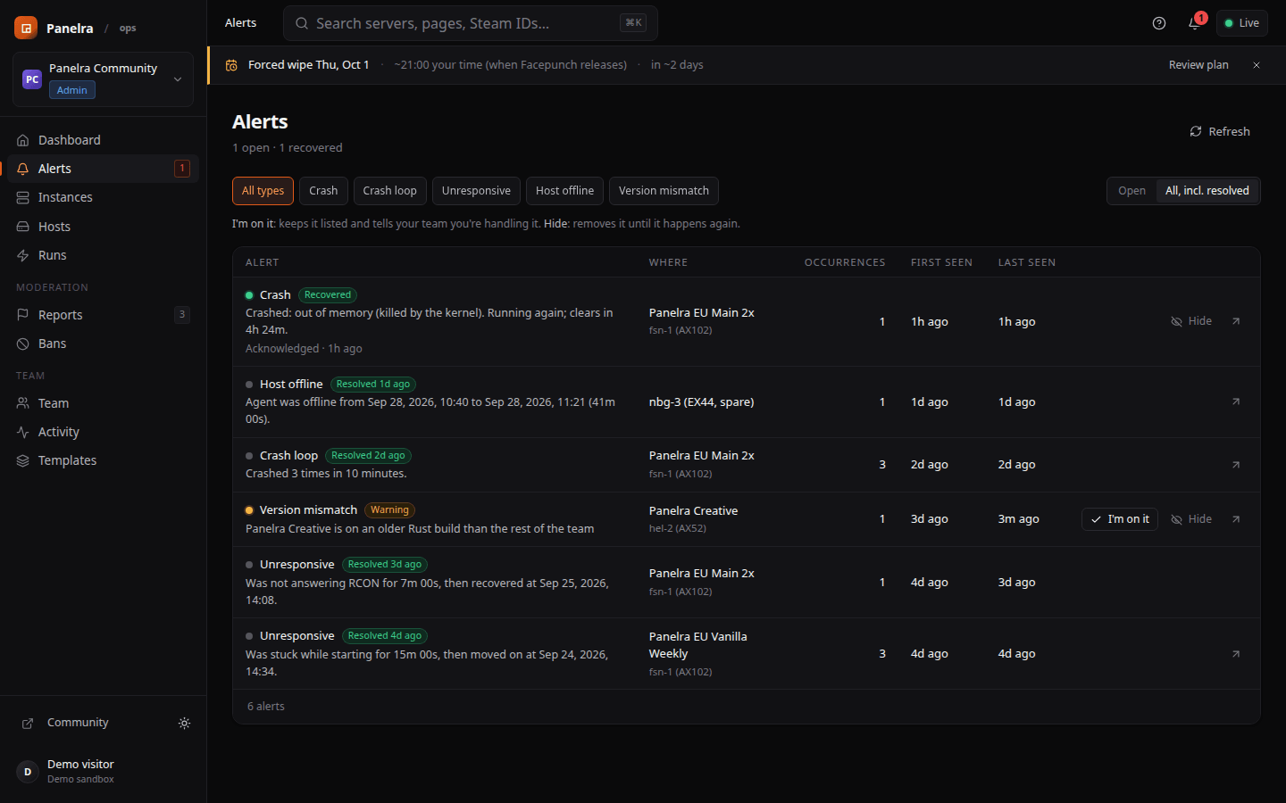Open Runs in sidebar
The width and height of the screenshot is (1286, 803).
[104, 255]
